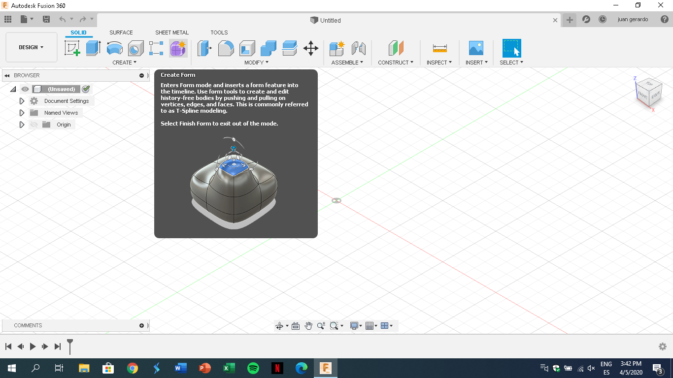
Task: Activate the Fillet tool
Action: (x=226, y=48)
